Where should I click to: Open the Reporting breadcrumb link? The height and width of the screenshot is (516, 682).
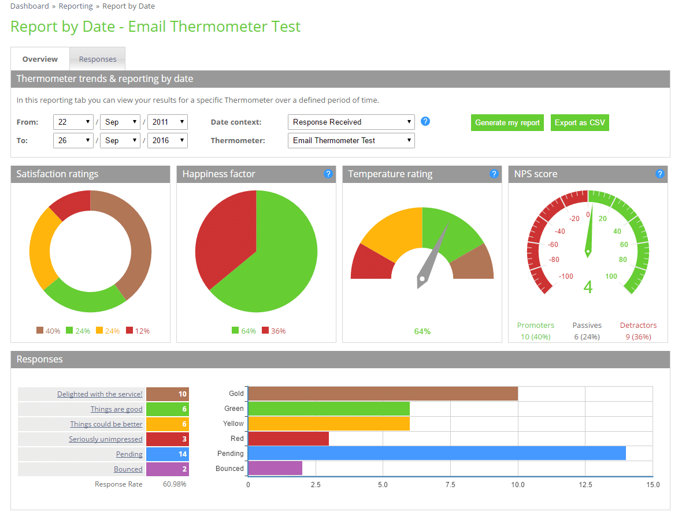pos(75,6)
